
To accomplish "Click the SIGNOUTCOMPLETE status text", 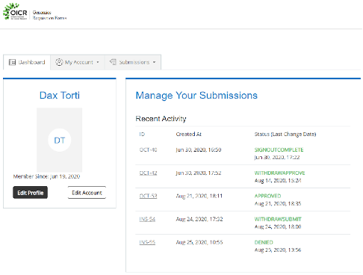I will click(279, 149).
